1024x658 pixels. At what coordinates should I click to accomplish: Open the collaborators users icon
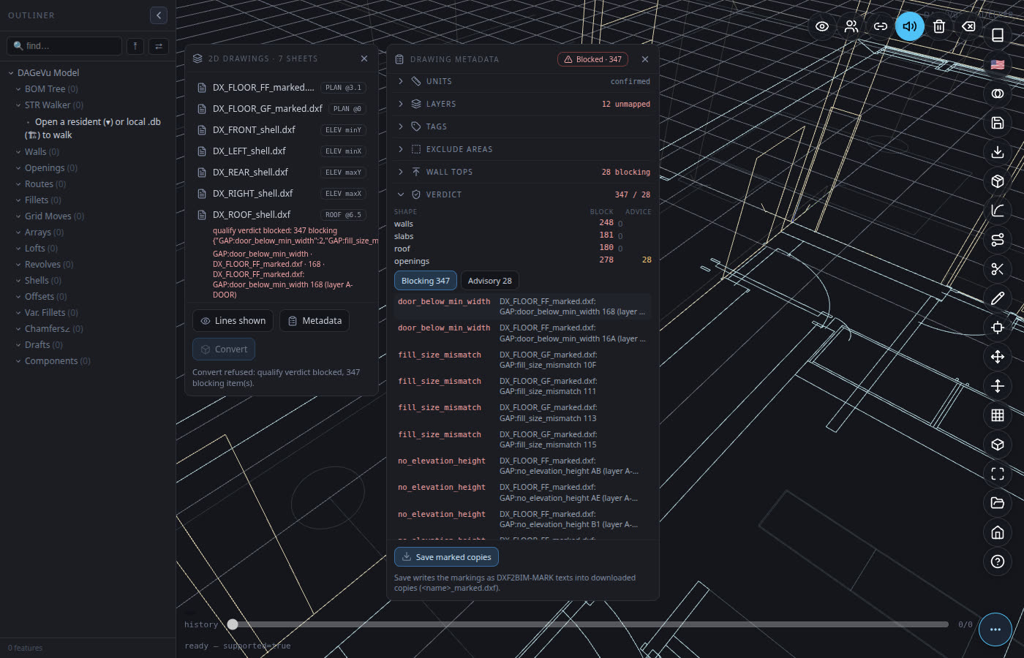click(851, 26)
